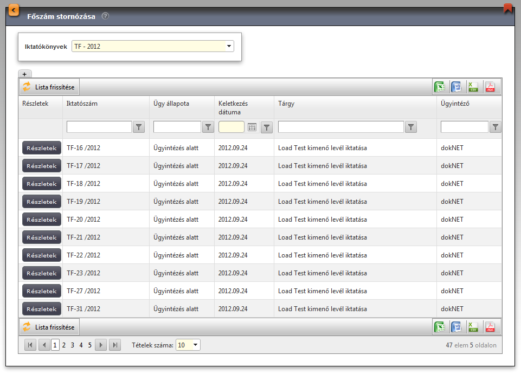
Task: Sort by the Iktatószám column header
Action: (82, 104)
